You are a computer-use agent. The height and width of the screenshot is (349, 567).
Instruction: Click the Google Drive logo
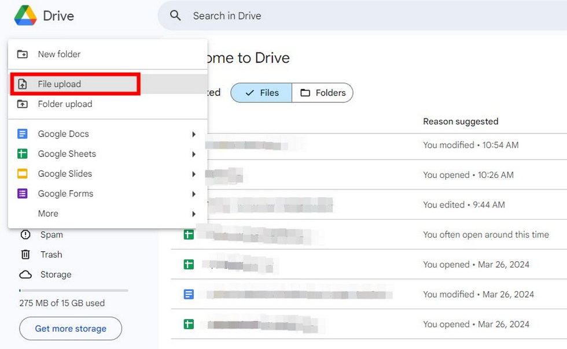[x=25, y=16]
